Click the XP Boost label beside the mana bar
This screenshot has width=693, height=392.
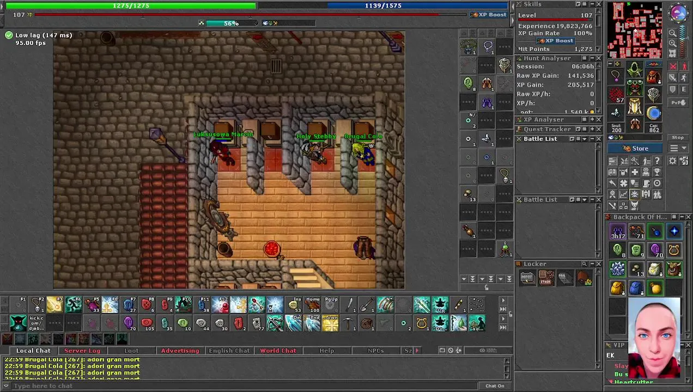click(489, 15)
